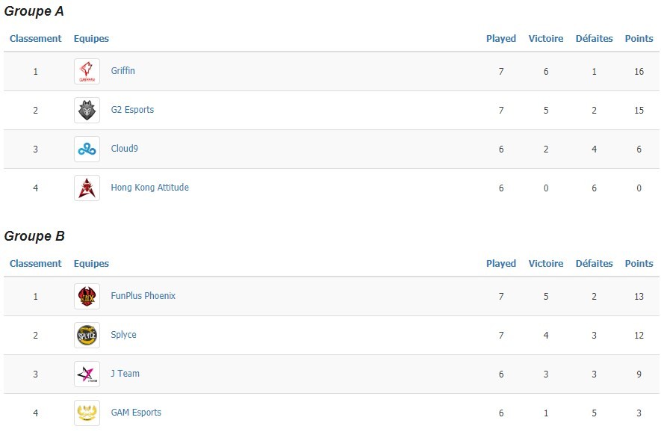Click the Griffin team logo
The width and height of the screenshot is (661, 441).
tap(87, 71)
